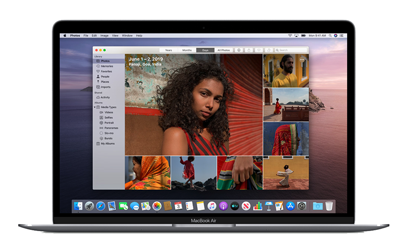Screen dimensions: 408x248
Task: Open App Store from the Dock
Action: (290, 206)
